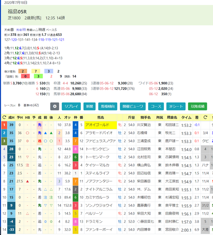The width and height of the screenshot is (213, 235).
Task: Open the コース course info
Action: tap(156, 106)
